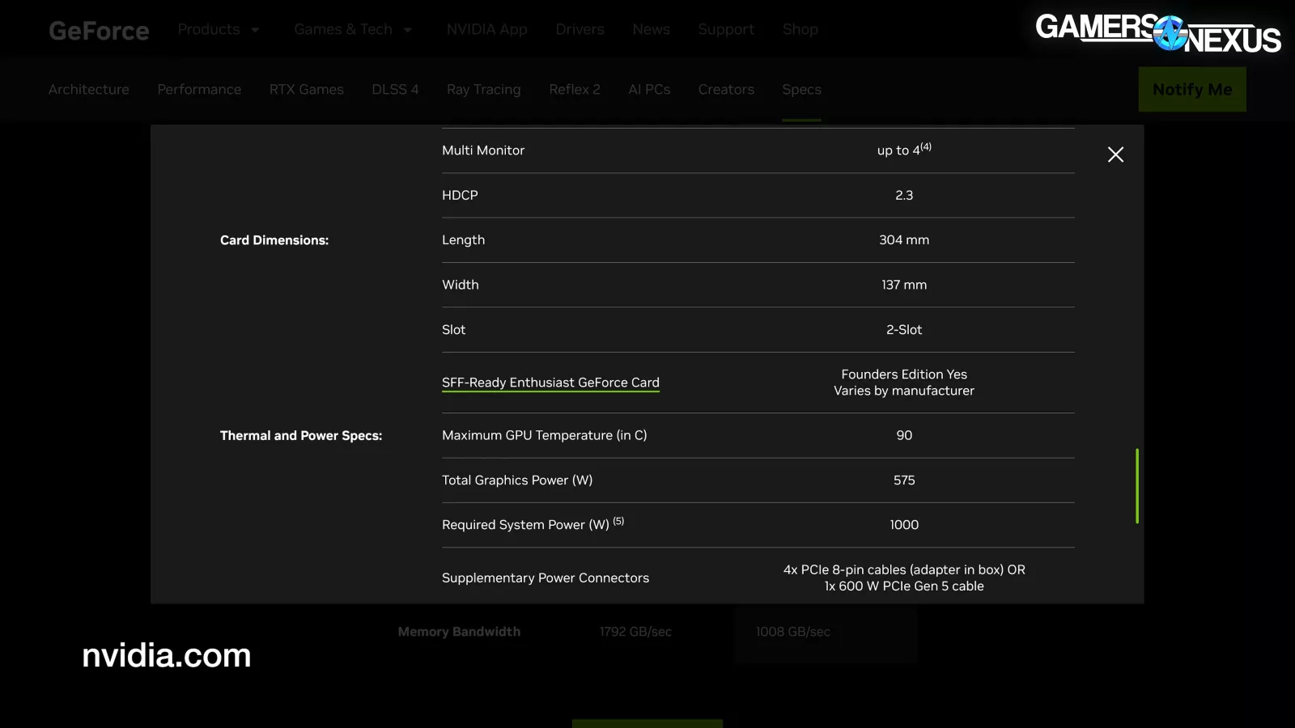Follow the SFF-Ready Enthusiast GeForce Card link

point(550,383)
